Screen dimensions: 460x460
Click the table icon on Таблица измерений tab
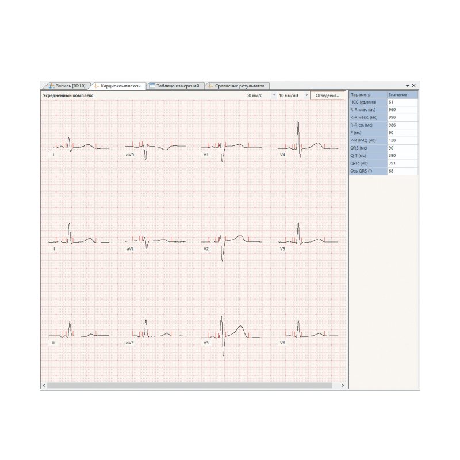[152, 86]
